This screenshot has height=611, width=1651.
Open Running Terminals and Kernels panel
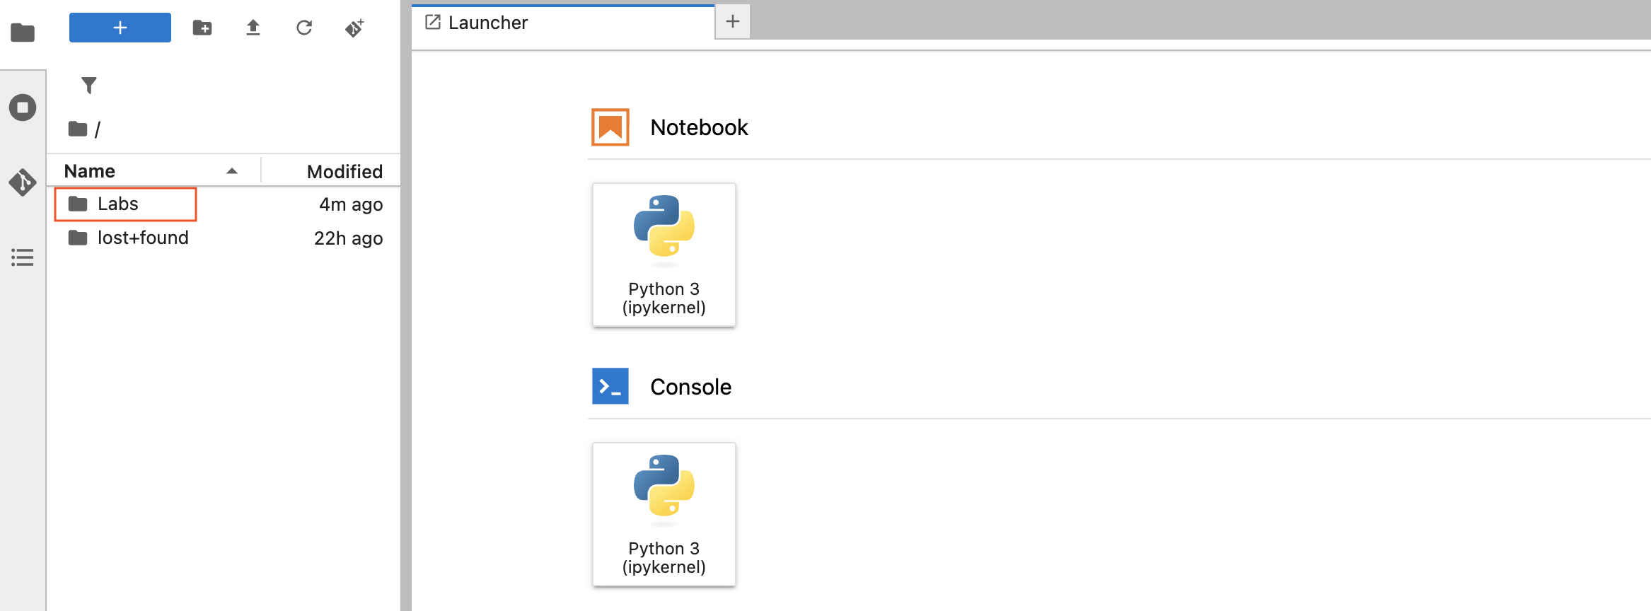tap(23, 107)
